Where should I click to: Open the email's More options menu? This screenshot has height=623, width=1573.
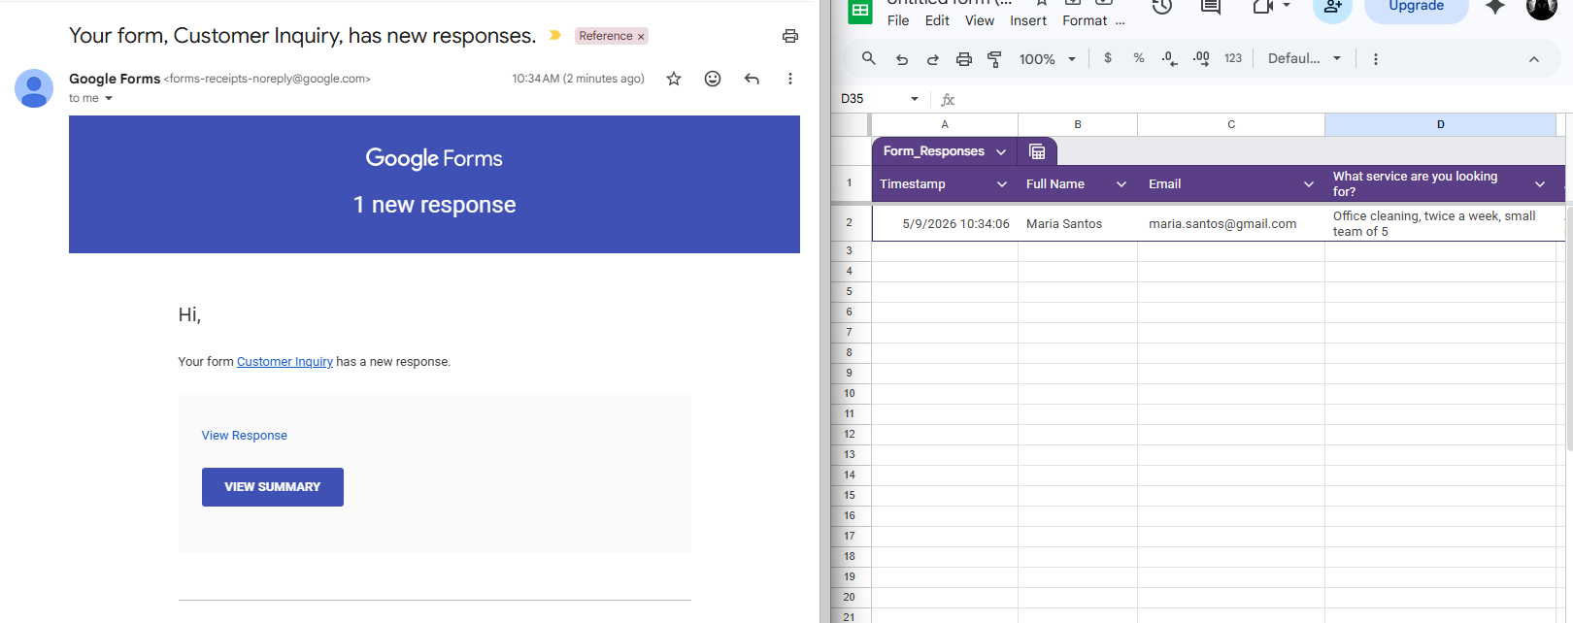click(x=790, y=79)
